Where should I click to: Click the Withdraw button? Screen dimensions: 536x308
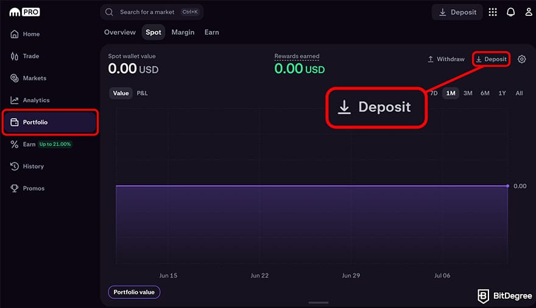point(446,59)
